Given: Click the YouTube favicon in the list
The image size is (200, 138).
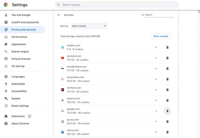Looking at the screenshot, I should tap(62, 58).
